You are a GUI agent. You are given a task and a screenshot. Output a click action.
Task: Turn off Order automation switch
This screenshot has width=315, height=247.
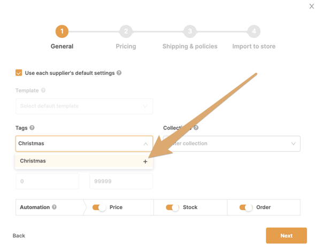pyautogui.click(x=245, y=207)
